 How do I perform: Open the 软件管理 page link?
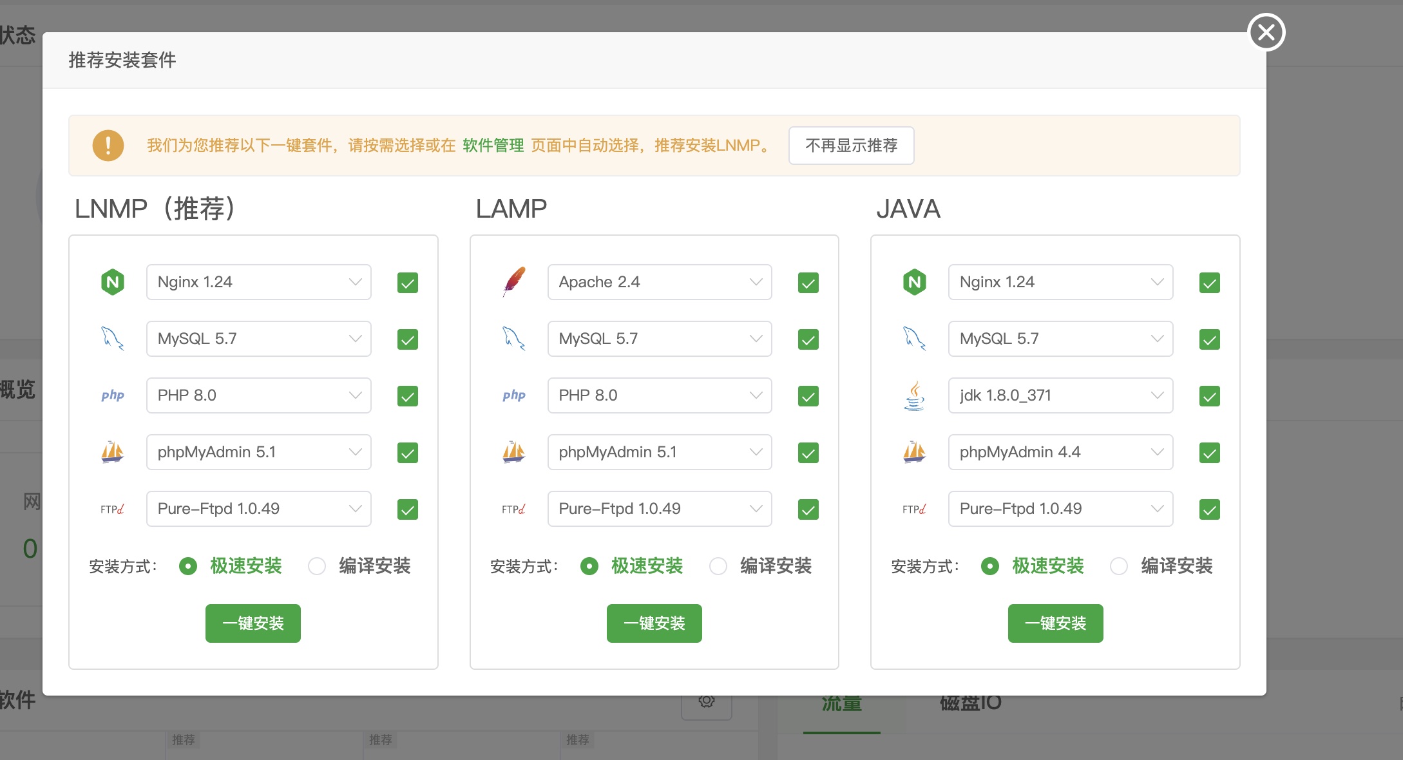pyautogui.click(x=492, y=145)
